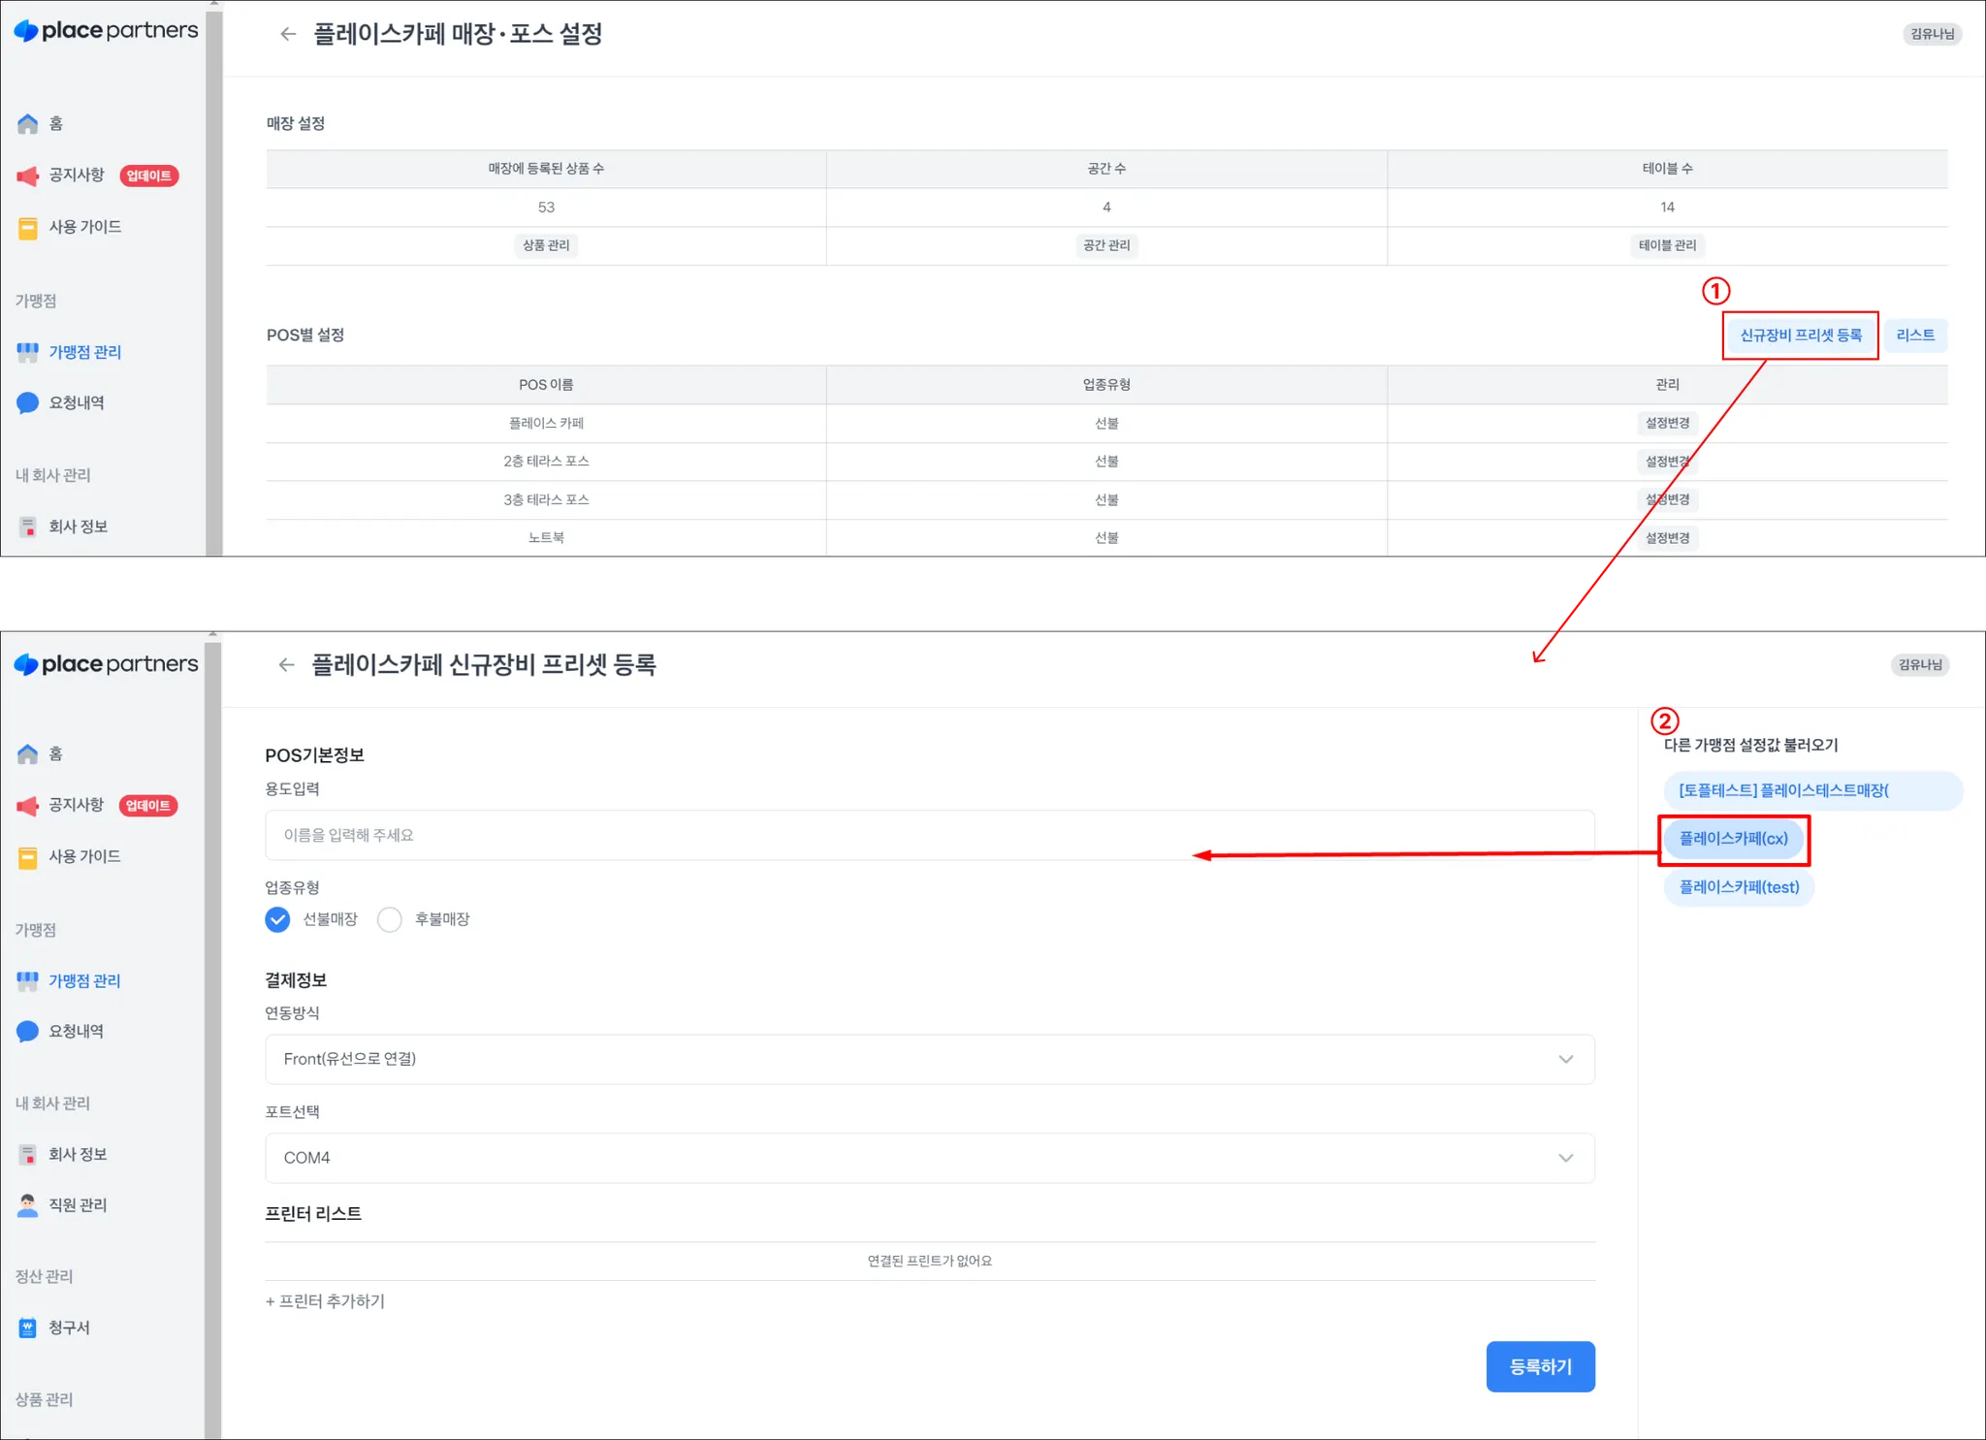1986x1440 pixels.
Task: Click the 회사 정보 menu in the upper sidebar
Action: tap(78, 527)
